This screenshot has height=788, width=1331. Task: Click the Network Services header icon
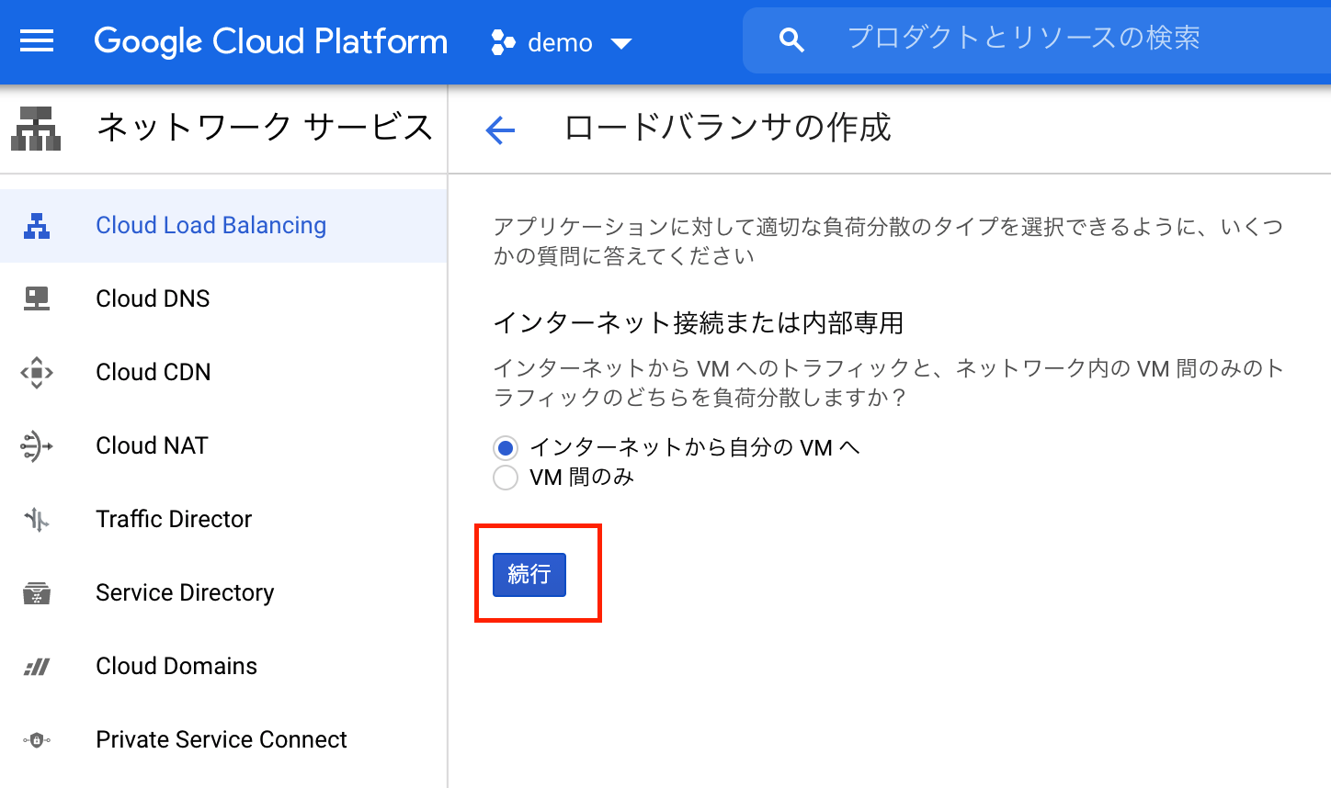36,129
